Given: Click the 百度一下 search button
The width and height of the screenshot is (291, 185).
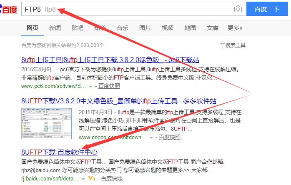Looking at the screenshot, I should click(x=267, y=9).
